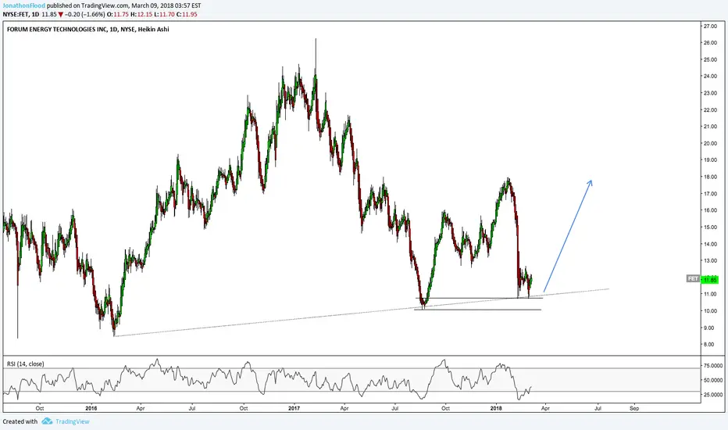This screenshot has height=430, width=728.
Task: Click the 13.00 price axis label
Action: 710,260
